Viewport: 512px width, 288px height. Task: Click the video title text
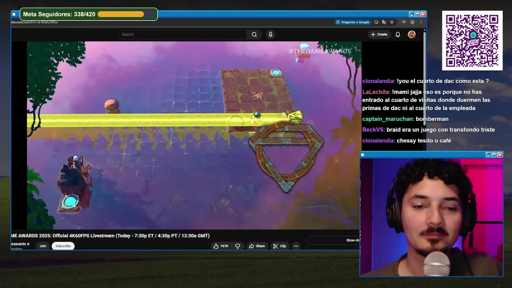click(x=110, y=236)
